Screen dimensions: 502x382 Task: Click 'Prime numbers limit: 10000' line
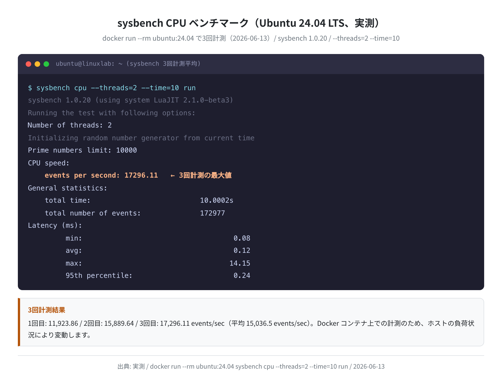(82, 150)
